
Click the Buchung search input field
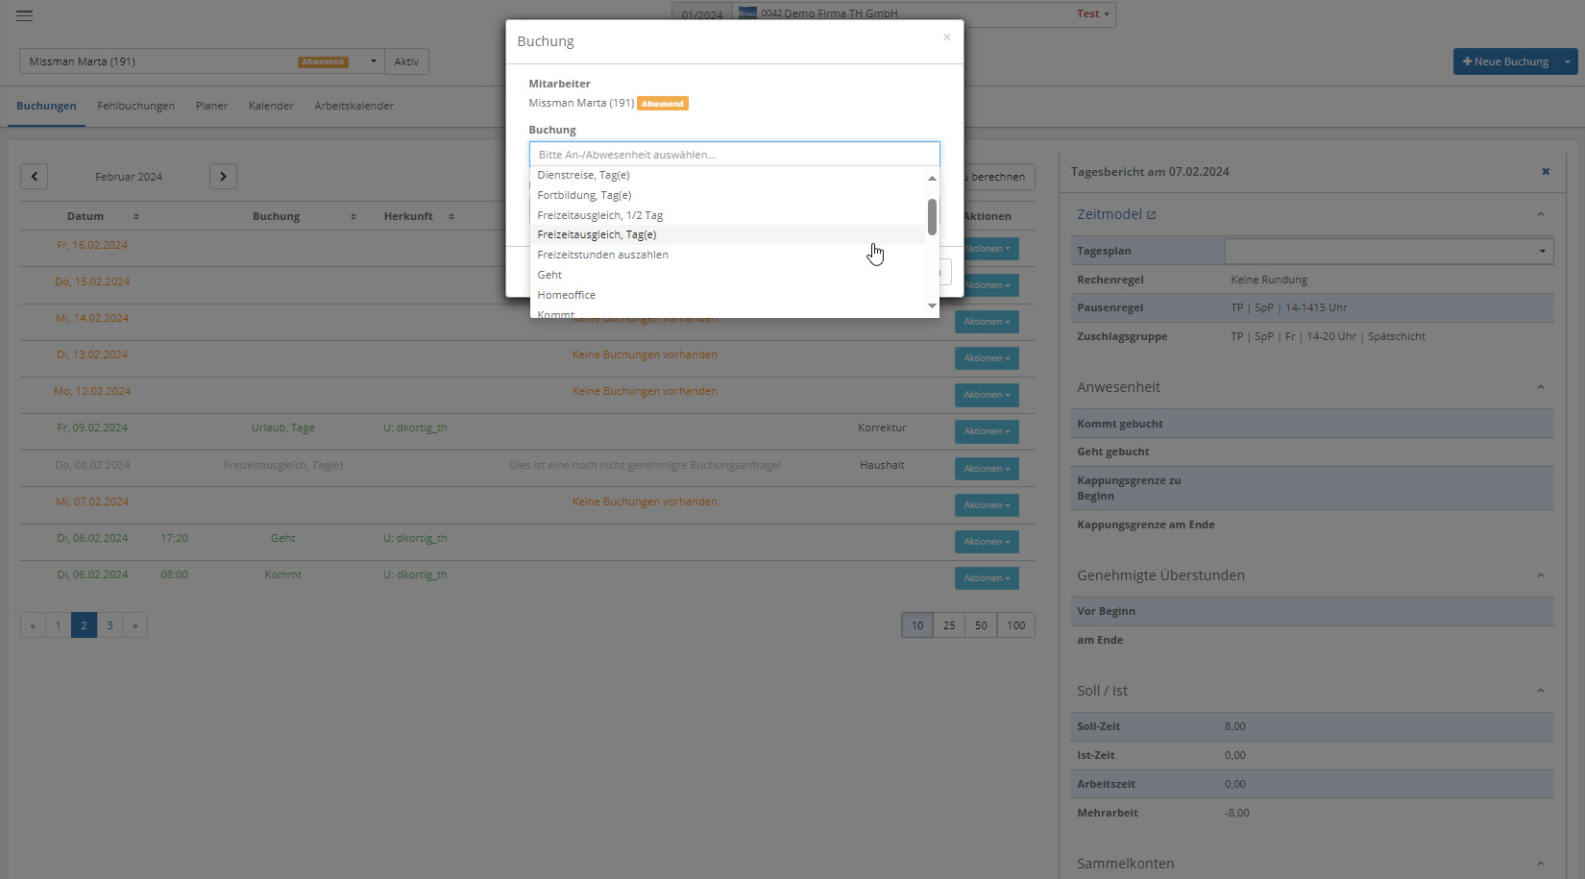[x=734, y=155]
